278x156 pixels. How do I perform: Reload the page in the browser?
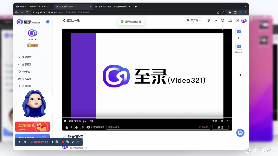pos(27,12)
